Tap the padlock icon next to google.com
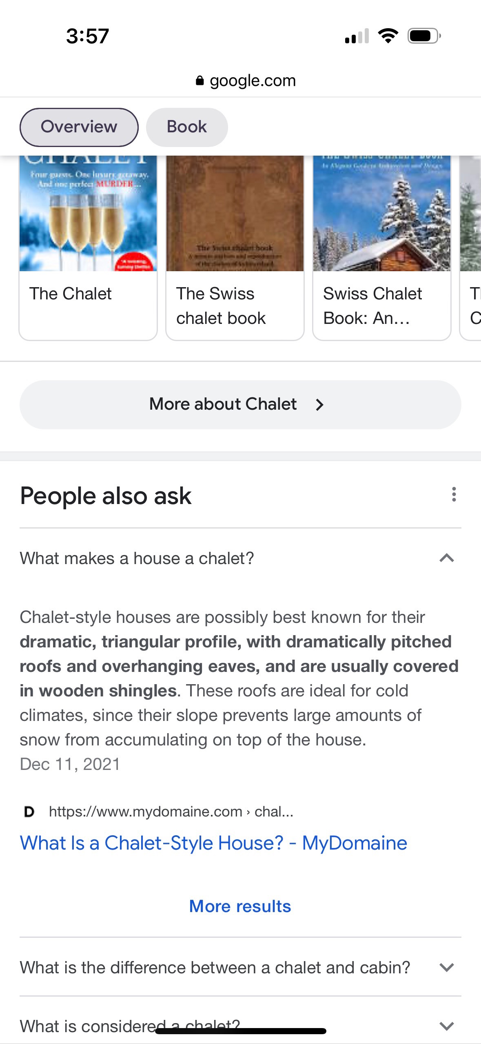The width and height of the screenshot is (481, 1044). tap(199, 80)
